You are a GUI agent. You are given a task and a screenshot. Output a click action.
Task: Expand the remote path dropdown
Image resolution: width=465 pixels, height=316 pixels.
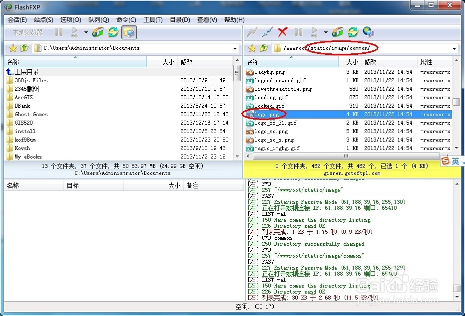454,48
